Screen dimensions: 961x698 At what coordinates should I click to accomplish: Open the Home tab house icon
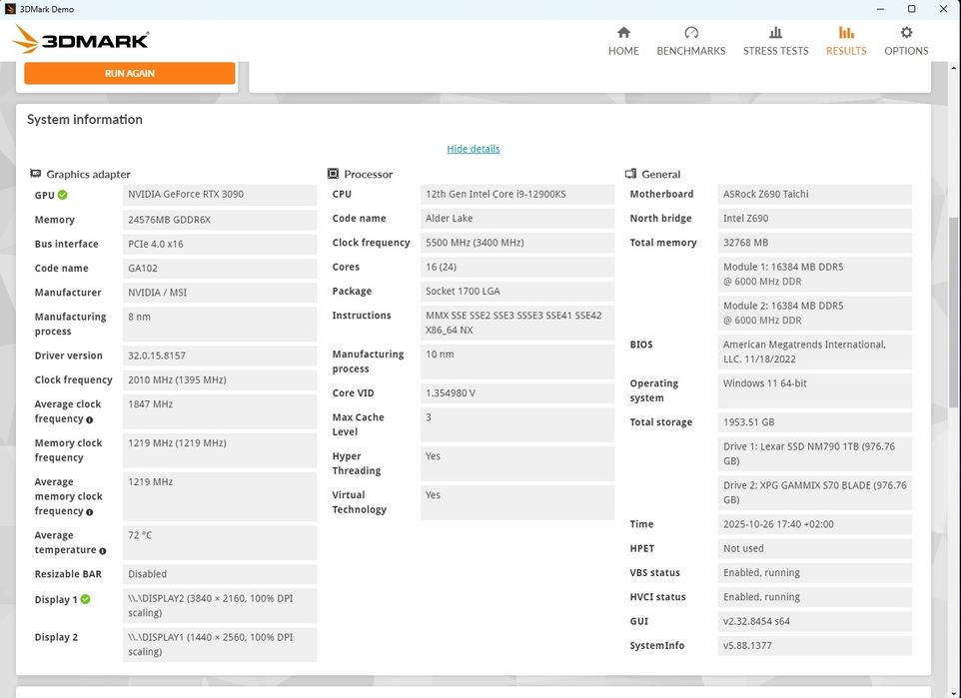623,33
